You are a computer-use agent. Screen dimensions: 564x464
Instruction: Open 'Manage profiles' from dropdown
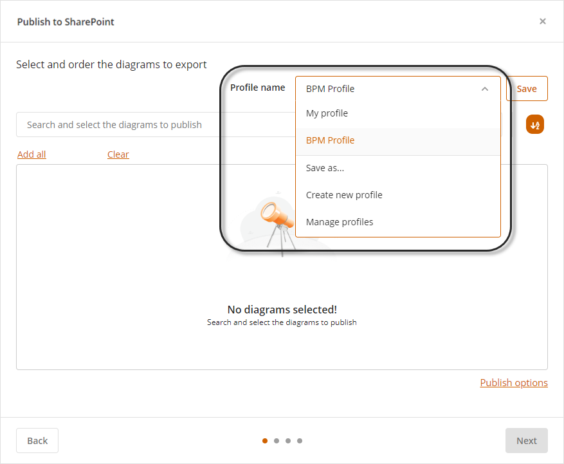click(340, 222)
